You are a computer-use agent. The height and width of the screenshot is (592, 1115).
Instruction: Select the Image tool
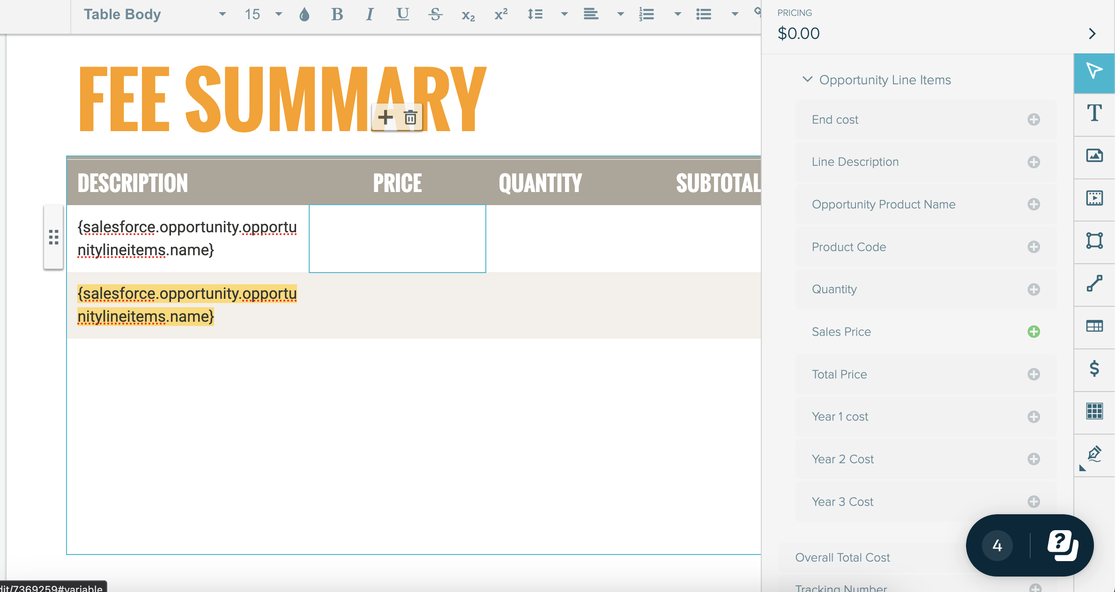coord(1094,155)
